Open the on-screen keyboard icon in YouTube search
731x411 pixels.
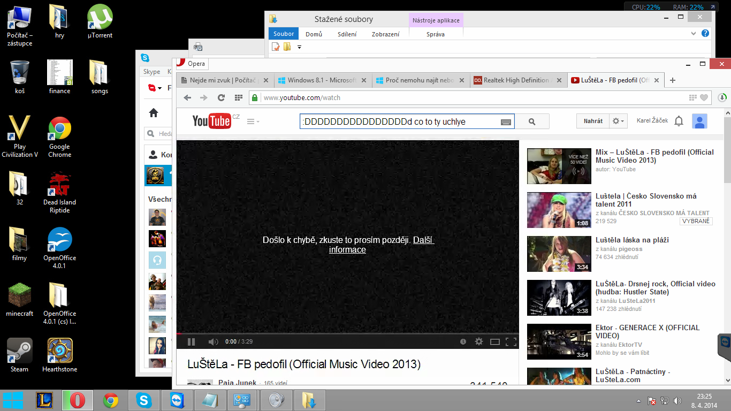(x=506, y=122)
